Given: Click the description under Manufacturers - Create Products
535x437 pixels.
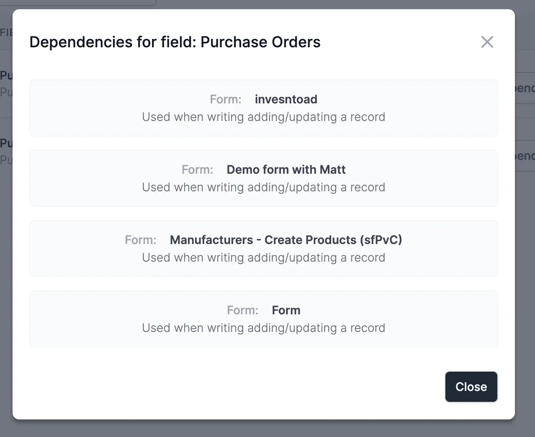Looking at the screenshot, I should click(x=263, y=257).
